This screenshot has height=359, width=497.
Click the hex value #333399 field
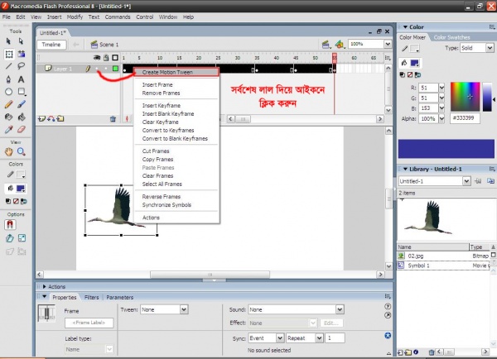tap(465, 118)
